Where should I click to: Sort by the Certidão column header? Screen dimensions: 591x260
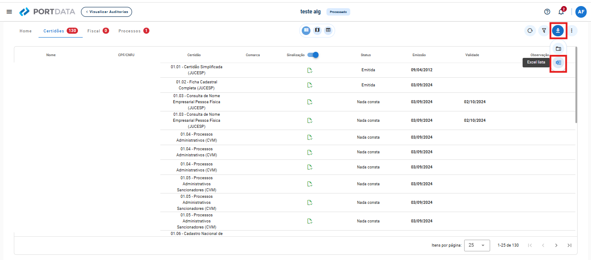click(194, 55)
